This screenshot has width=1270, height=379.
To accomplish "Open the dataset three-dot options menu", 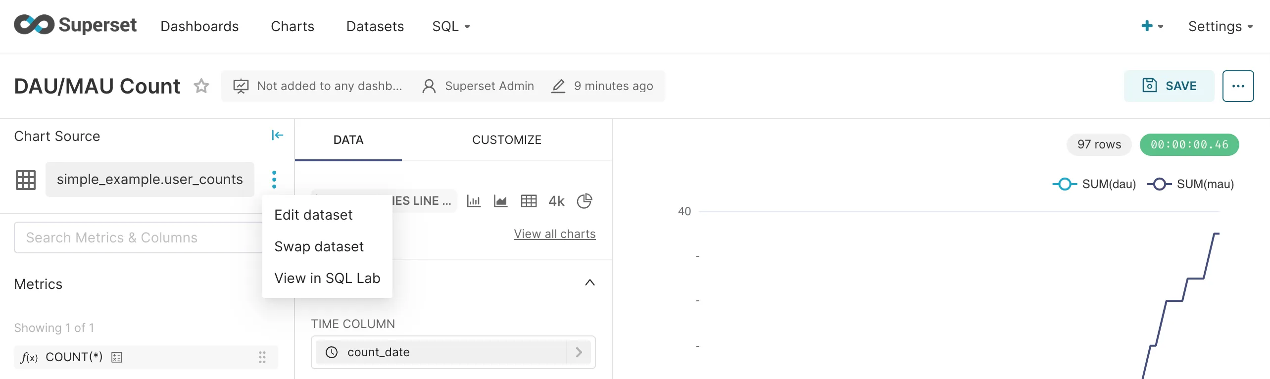I will coord(274,179).
